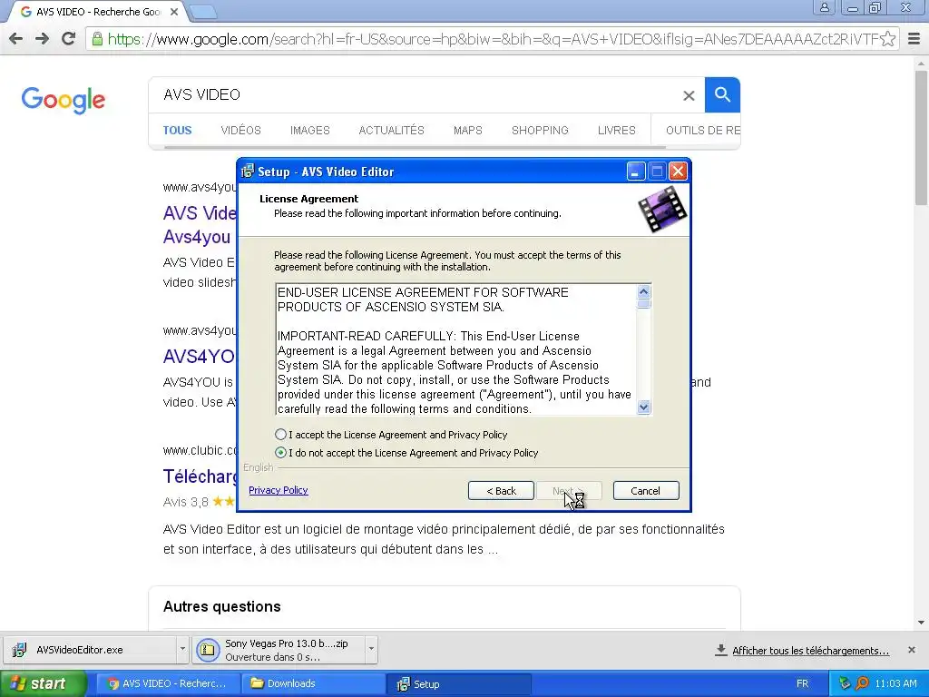Reload the Google search page
Image resolution: width=929 pixels, height=697 pixels.
pos(68,39)
